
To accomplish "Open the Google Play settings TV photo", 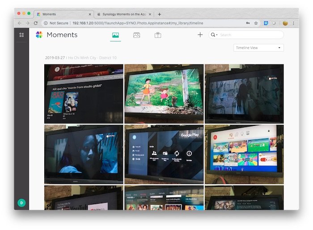I will [164, 154].
